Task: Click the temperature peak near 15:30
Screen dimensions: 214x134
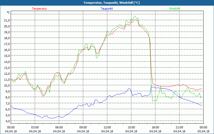Action: (135, 20)
